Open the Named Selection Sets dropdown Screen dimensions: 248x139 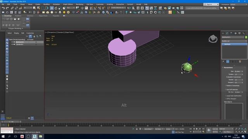[118, 8]
